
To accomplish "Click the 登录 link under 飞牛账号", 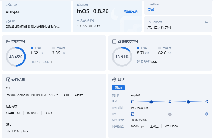I will pyautogui.click(x=151, y=9).
